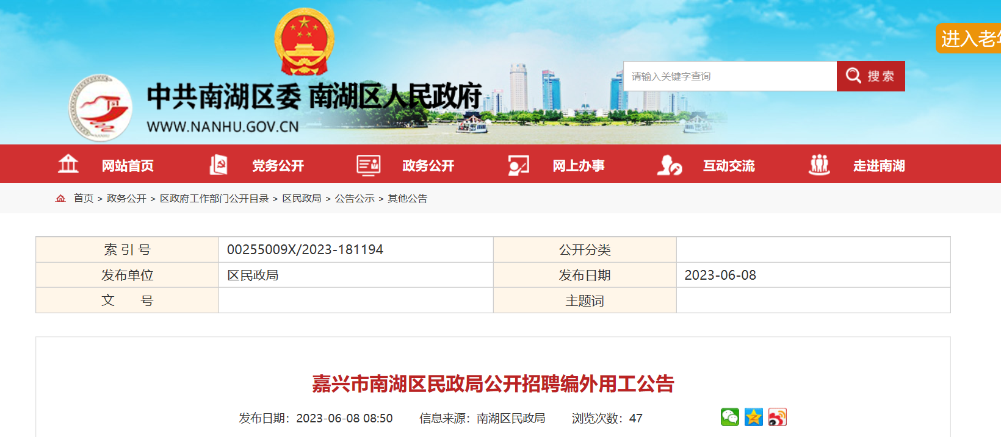Click the orange 进入老年 mode button
This screenshot has height=437, width=1001.
969,38
